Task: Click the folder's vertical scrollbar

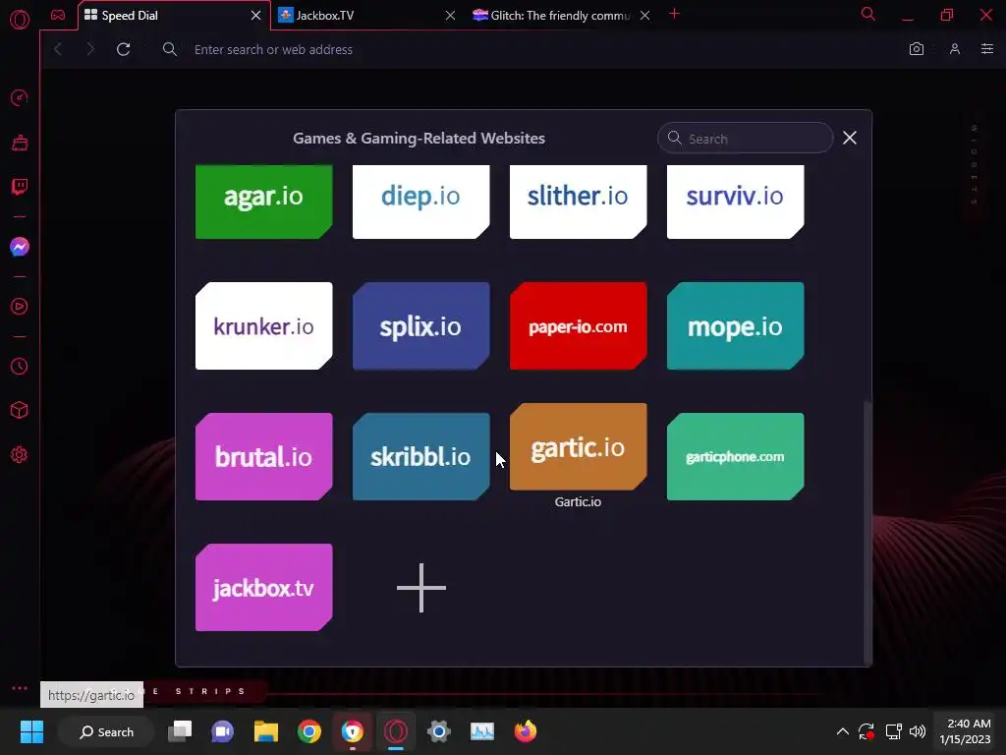Action: pyautogui.click(x=867, y=532)
